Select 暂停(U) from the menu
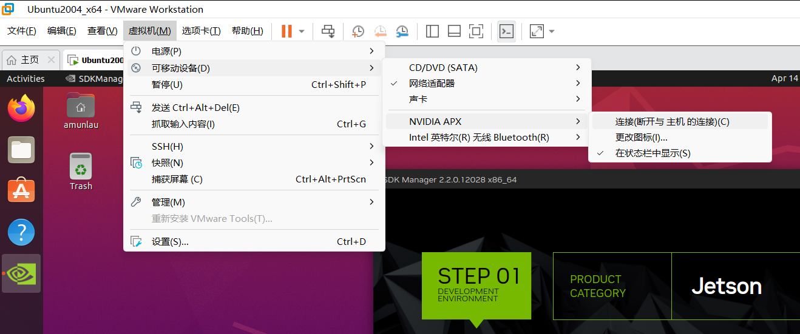Image resolution: width=800 pixels, height=334 pixels. 254,84
